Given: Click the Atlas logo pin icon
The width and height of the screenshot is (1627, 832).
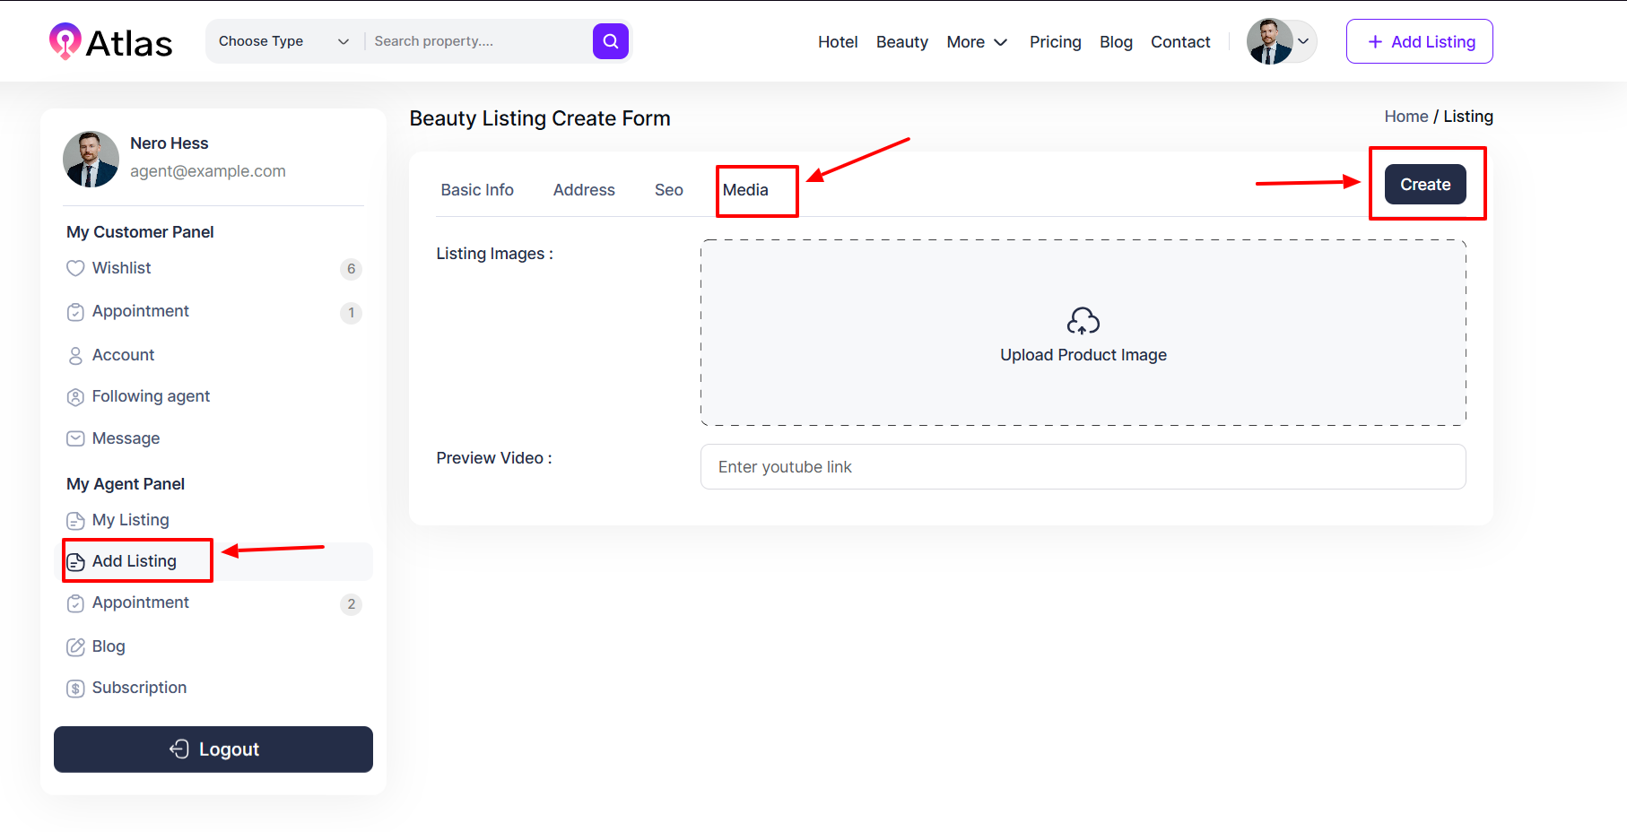Looking at the screenshot, I should click(65, 40).
